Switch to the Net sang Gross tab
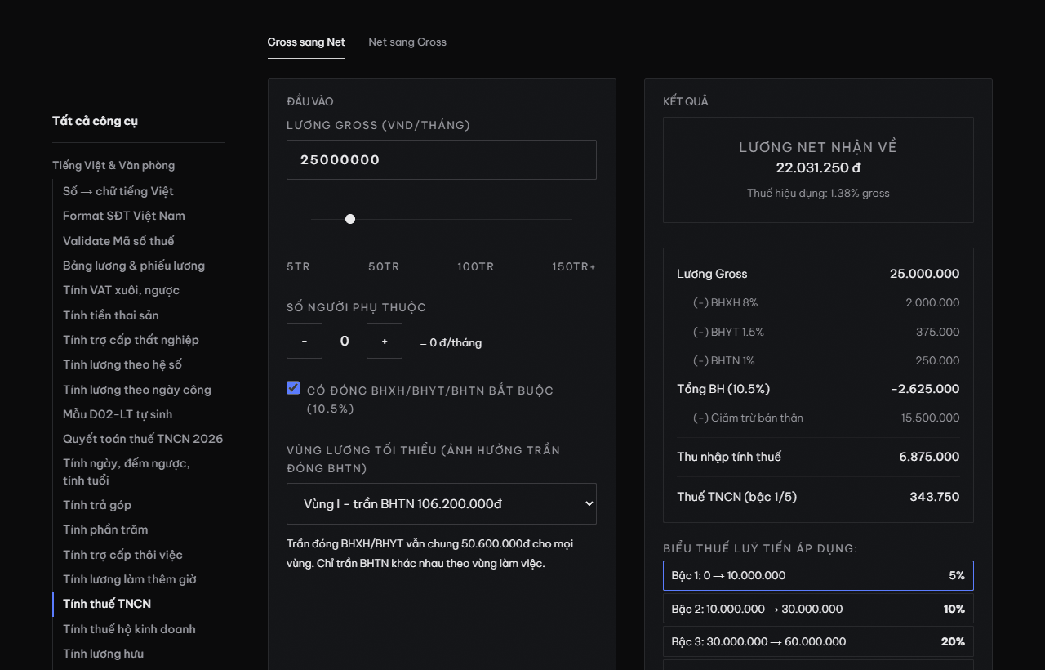 [407, 42]
